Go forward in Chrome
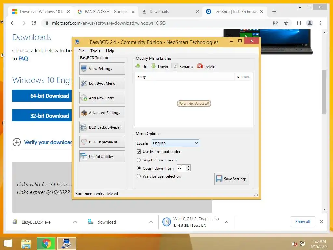This screenshot has height=250, width=333. click(23, 23)
